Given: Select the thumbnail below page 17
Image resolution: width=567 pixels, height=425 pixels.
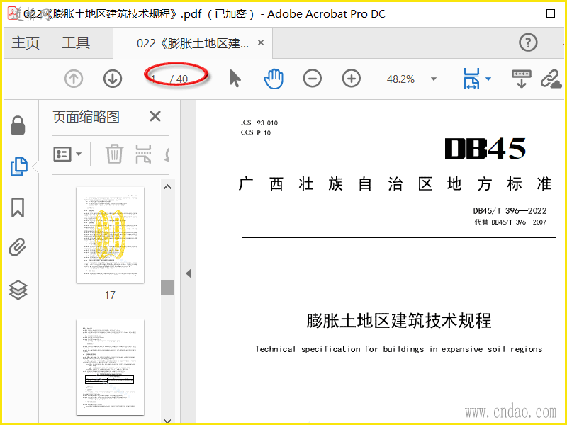Looking at the screenshot, I should point(111,367).
